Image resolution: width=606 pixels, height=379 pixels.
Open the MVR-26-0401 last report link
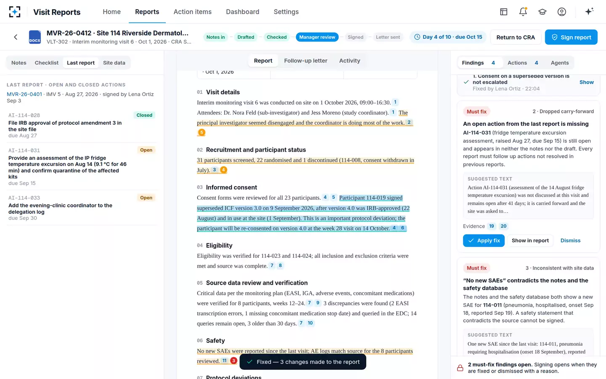pyautogui.click(x=24, y=94)
